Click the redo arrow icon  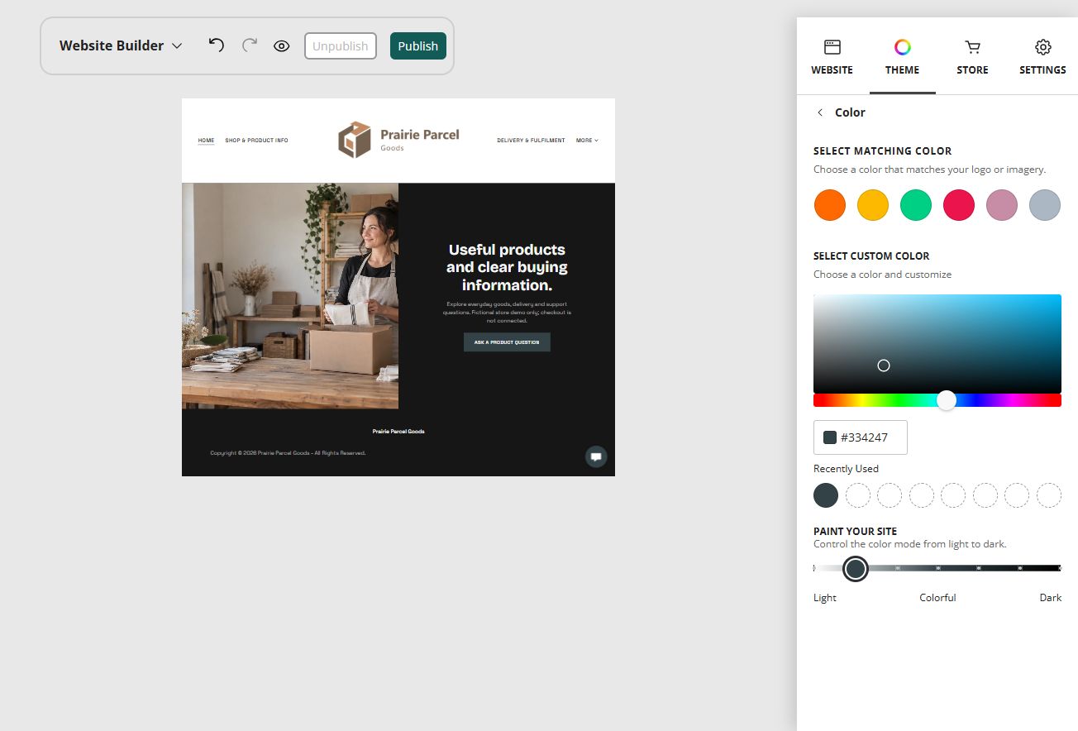250,45
